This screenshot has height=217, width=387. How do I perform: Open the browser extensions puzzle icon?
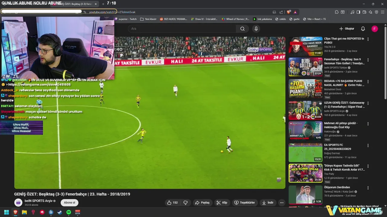[337, 12]
